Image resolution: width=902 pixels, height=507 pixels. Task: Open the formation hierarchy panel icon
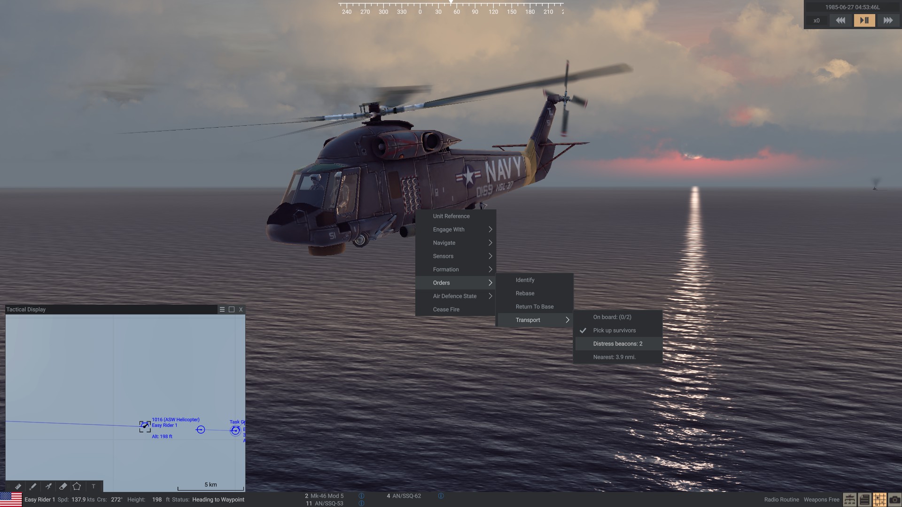pyautogui.click(x=849, y=499)
